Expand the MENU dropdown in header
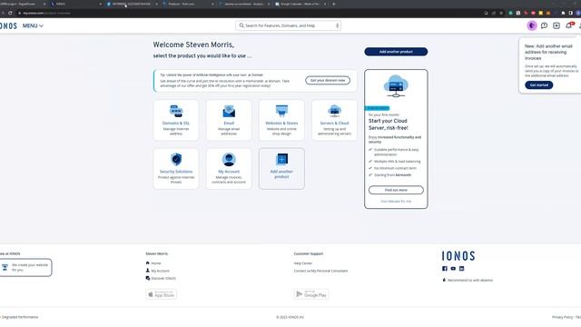 coord(33,26)
